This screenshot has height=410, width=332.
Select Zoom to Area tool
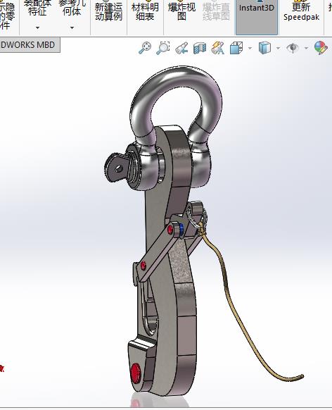(x=163, y=48)
